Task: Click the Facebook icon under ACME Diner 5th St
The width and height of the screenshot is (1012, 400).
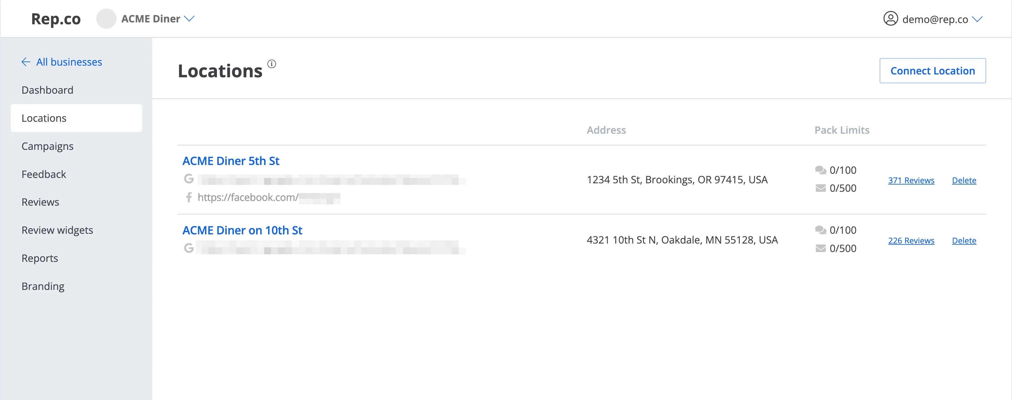Action: (x=189, y=197)
